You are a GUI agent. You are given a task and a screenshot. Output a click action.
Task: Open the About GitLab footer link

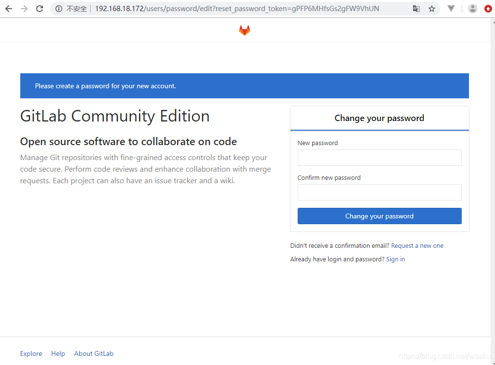pos(94,353)
